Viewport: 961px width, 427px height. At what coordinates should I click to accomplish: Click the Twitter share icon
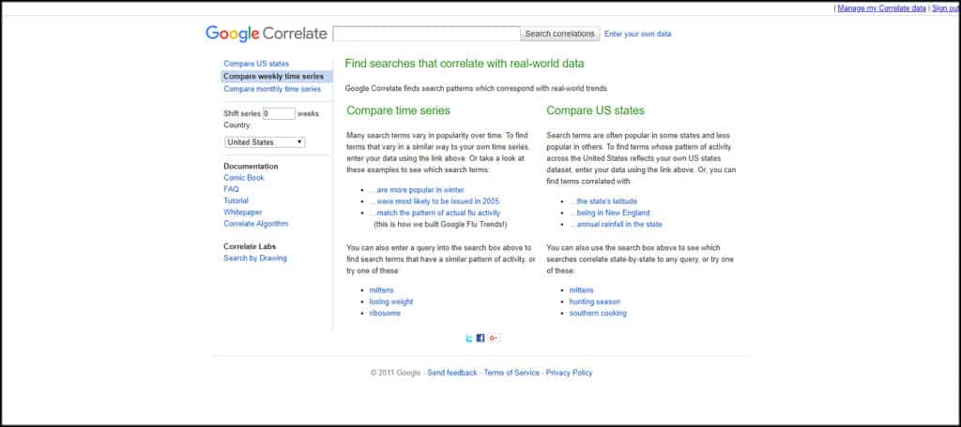[469, 338]
